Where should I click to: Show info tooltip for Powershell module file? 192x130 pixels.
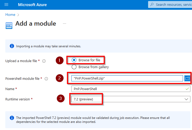point(46,79)
